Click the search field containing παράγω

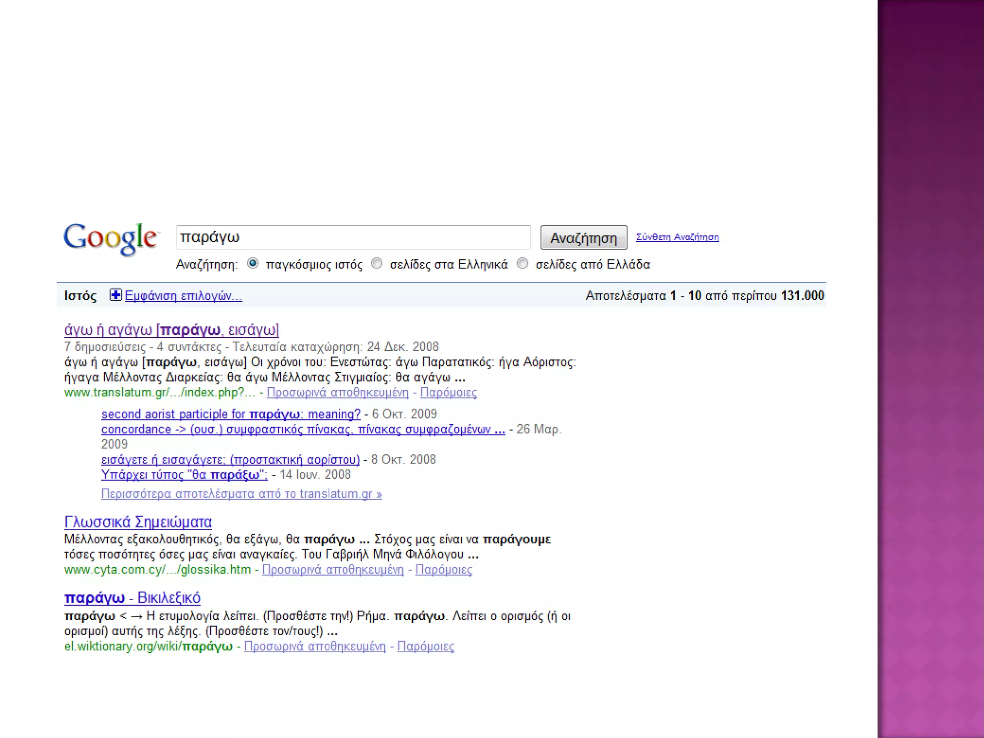tap(353, 237)
